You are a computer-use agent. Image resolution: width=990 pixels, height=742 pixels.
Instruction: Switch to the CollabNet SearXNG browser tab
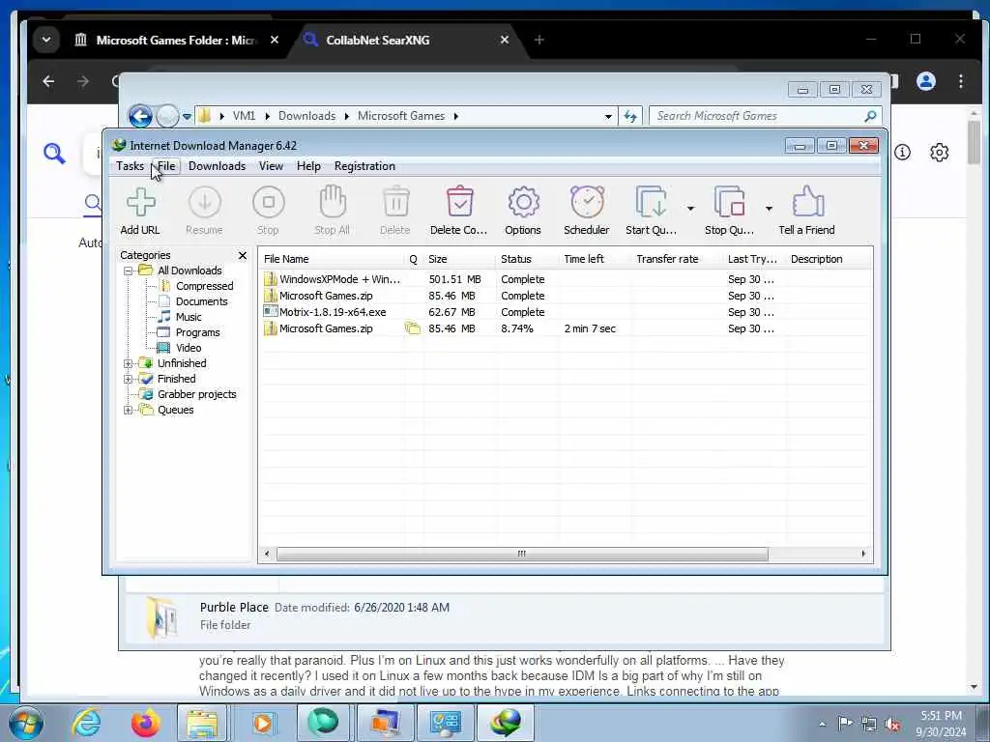click(x=403, y=40)
